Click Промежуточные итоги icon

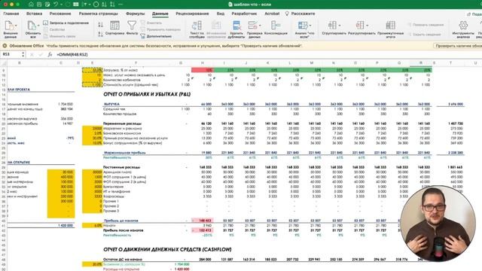[390, 26]
